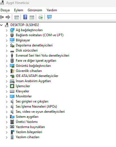Select Yazılım bileşenleri entry
The image size is (116, 147).
click(29, 132)
